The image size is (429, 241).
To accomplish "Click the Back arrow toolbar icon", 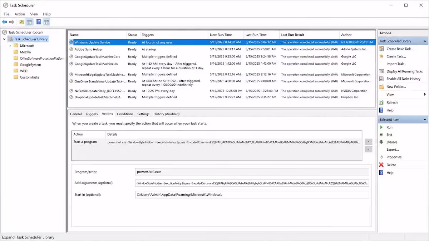I will pos(4,22).
